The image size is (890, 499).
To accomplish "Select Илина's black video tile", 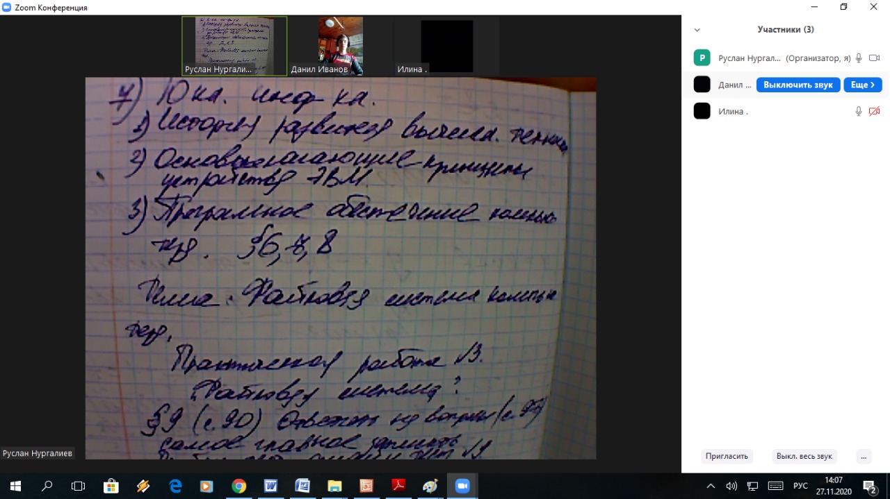I will coord(446,46).
